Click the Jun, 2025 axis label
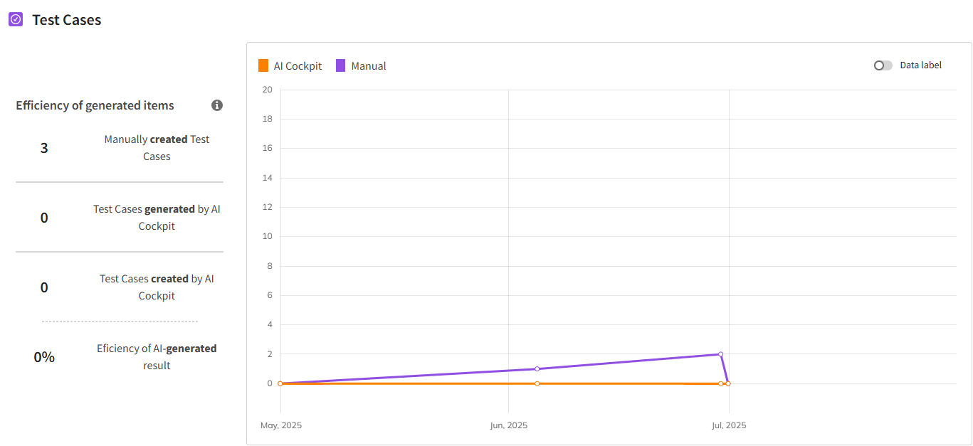Screen dimensions: 973x446 click(x=508, y=425)
